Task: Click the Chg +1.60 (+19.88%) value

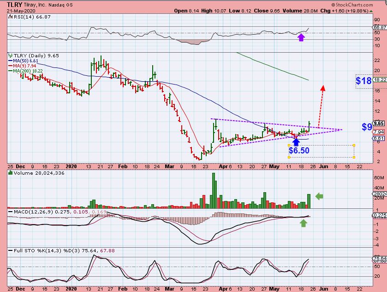Action: 344,11
